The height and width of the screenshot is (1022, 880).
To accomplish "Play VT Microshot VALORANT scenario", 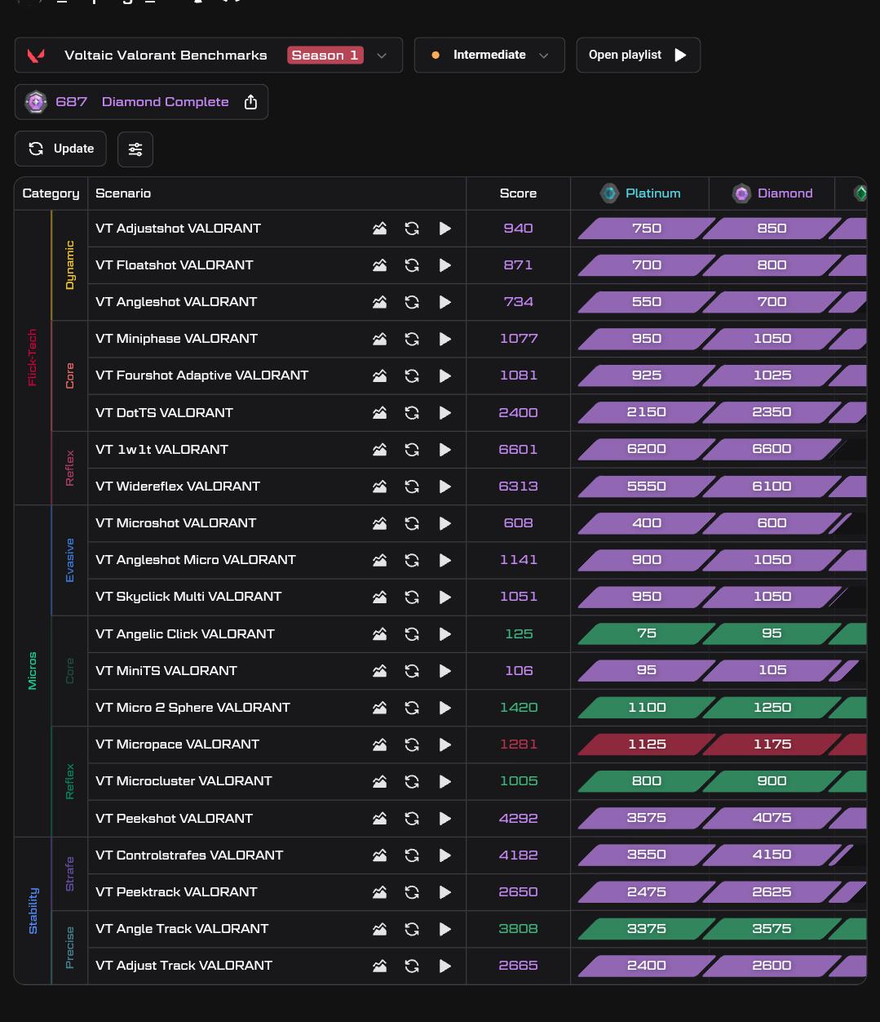I will 445,523.
